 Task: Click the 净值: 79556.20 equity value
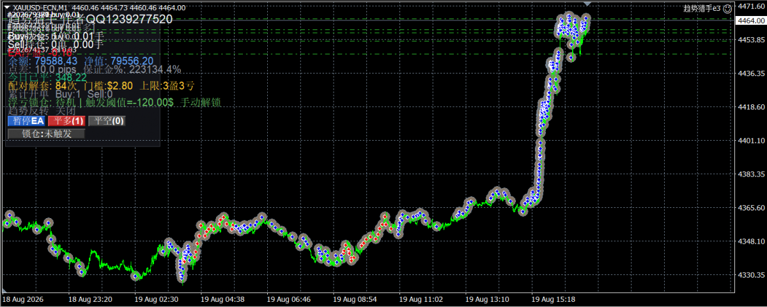click(119, 60)
